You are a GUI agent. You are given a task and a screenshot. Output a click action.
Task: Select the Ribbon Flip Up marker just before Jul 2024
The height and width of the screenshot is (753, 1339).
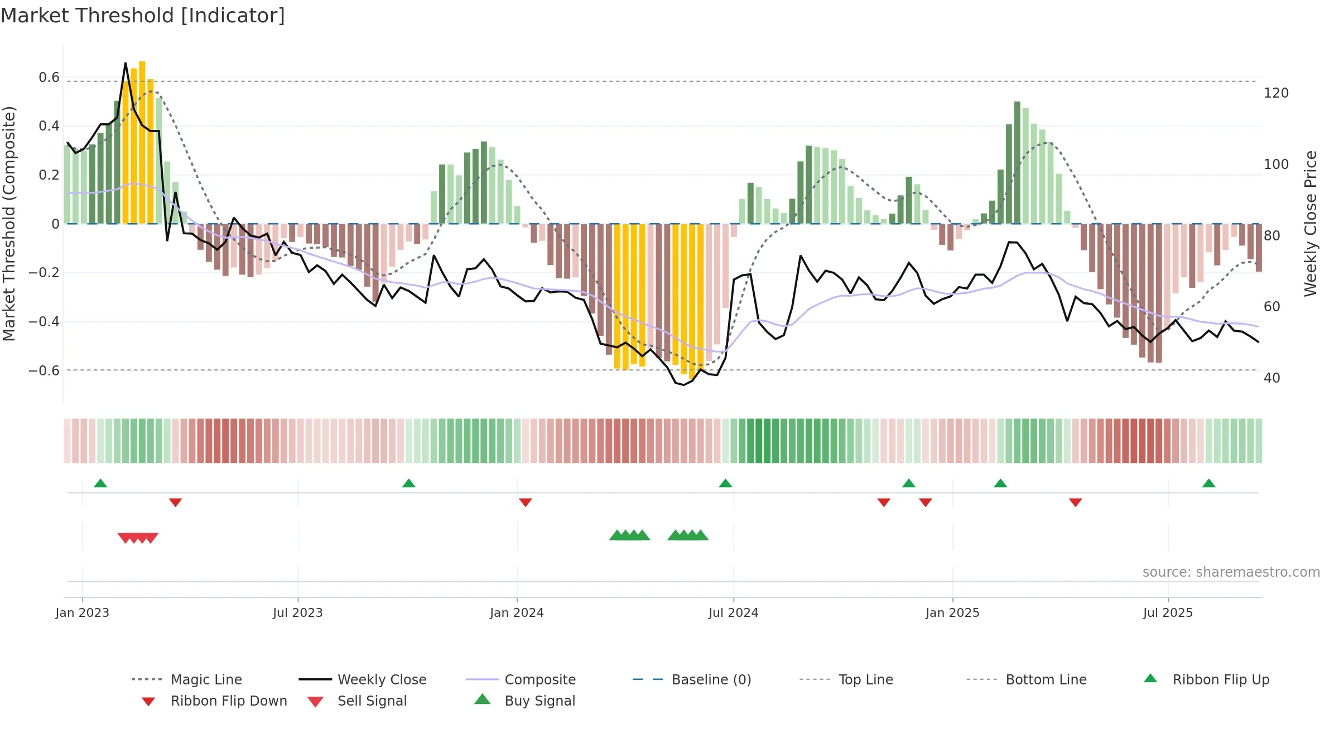tap(725, 483)
